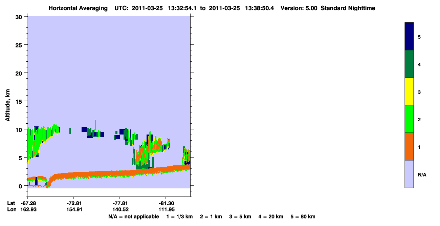Click longitude value '154.91'
Image resolution: width=440 pixels, height=226 pixels.
[x=74, y=209]
